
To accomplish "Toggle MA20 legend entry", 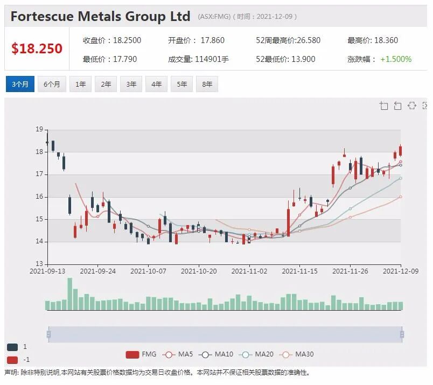I will click(256, 354).
